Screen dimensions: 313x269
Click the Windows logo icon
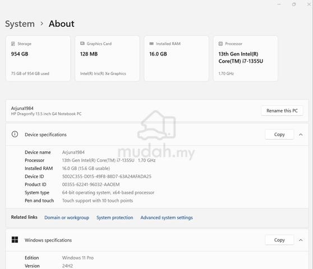tap(15, 240)
